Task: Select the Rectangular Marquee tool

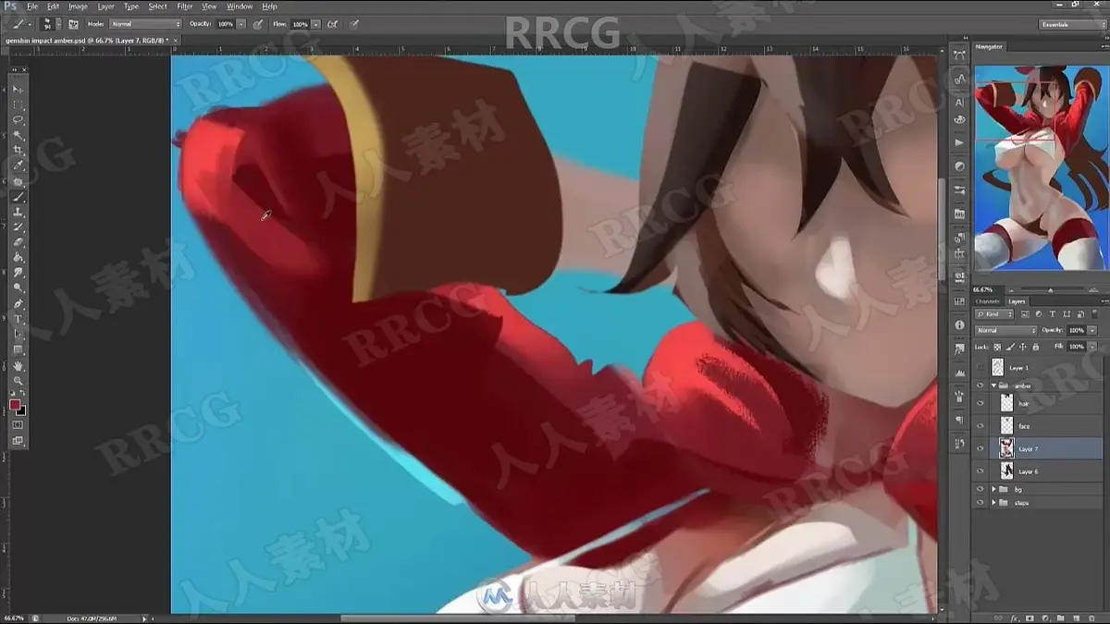Action: pyautogui.click(x=18, y=105)
